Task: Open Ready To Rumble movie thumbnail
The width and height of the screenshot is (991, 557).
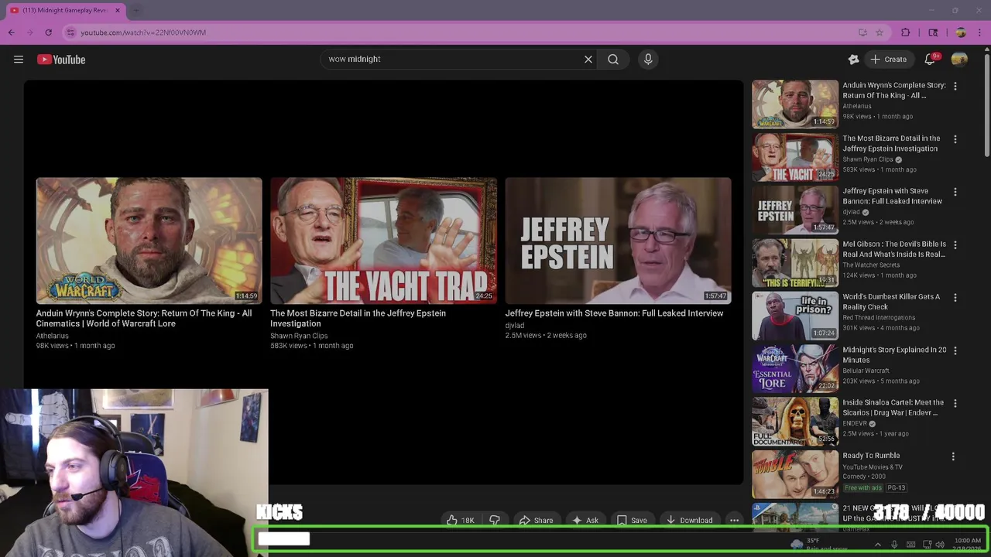Action: tap(795, 474)
